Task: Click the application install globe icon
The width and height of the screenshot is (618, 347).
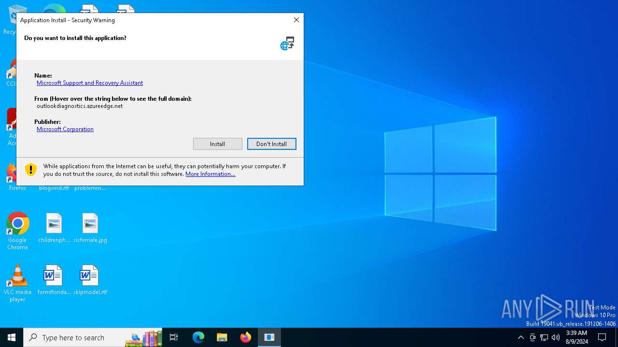Action: pyautogui.click(x=287, y=43)
